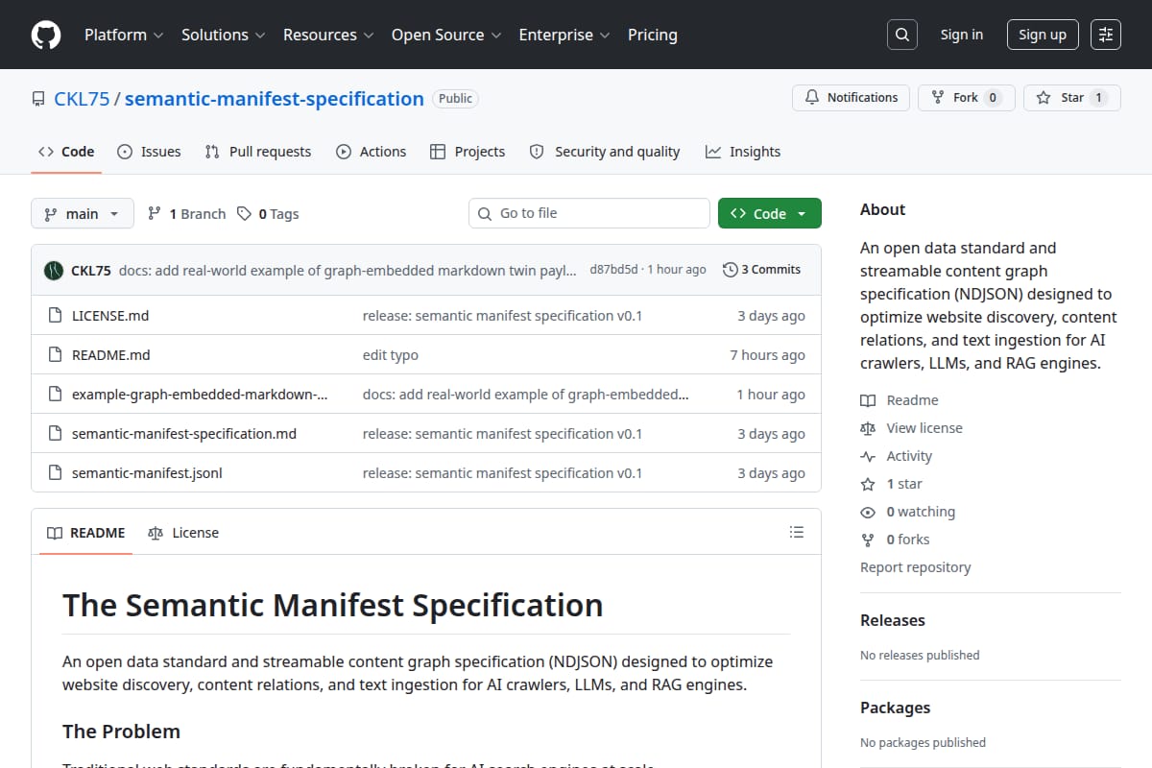
Task: Click the star icon beside 1 star
Action: coord(868,484)
